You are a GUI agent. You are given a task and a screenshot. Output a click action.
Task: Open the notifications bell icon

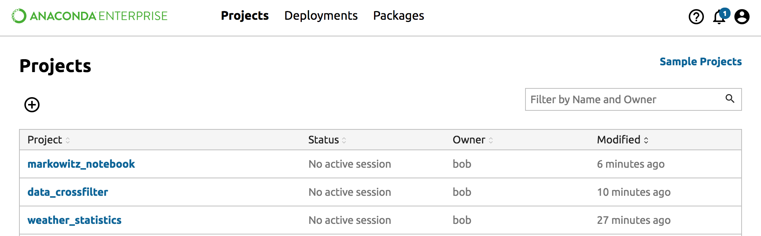[x=718, y=18]
